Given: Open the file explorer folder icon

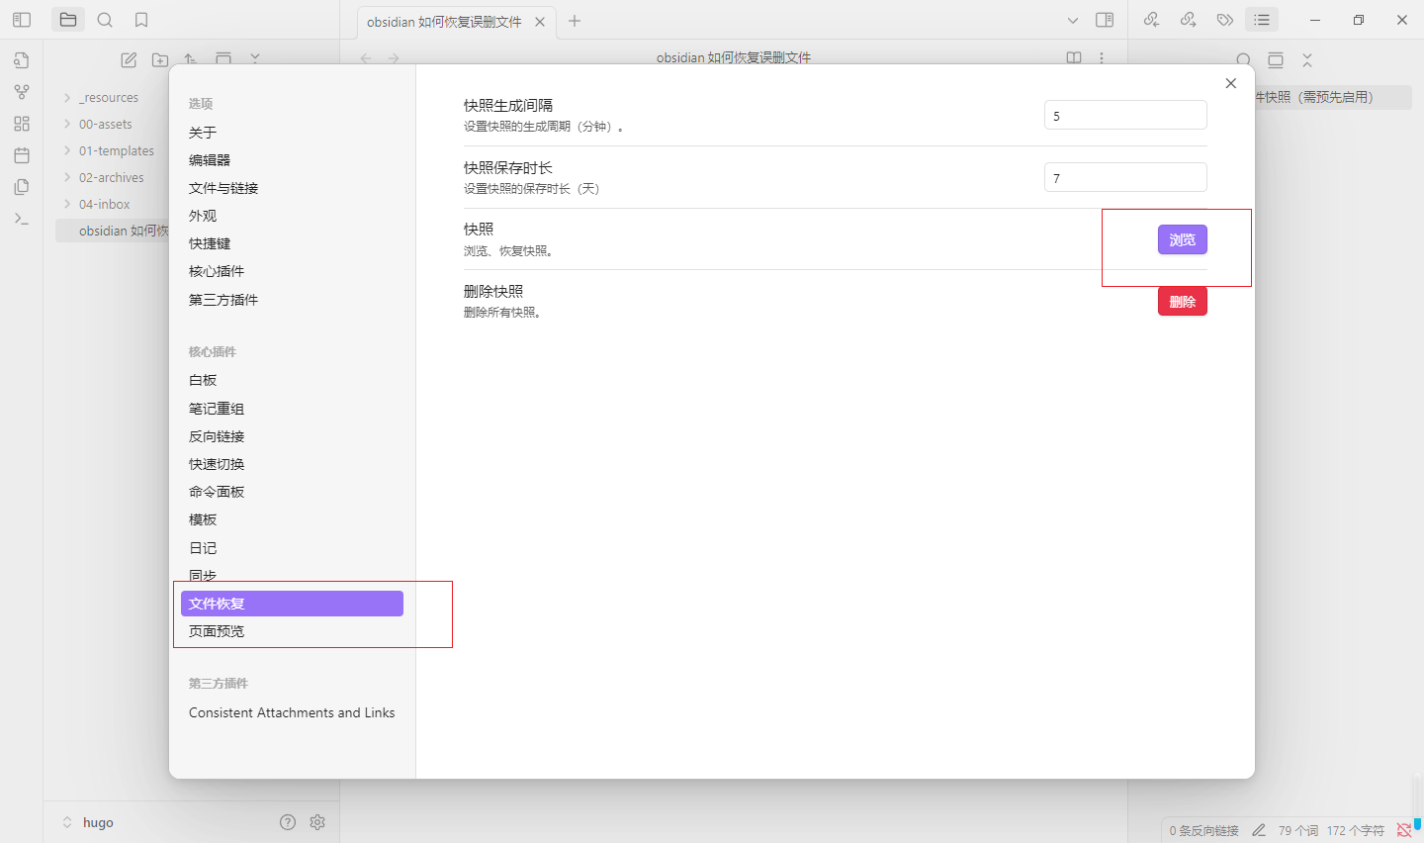Looking at the screenshot, I should click(68, 20).
